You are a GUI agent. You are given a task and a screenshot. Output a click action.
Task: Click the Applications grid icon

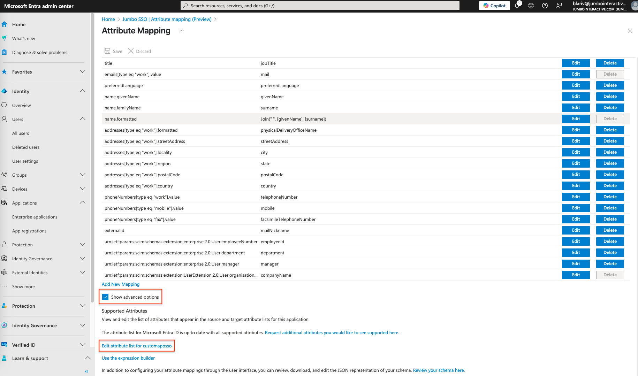click(x=4, y=202)
